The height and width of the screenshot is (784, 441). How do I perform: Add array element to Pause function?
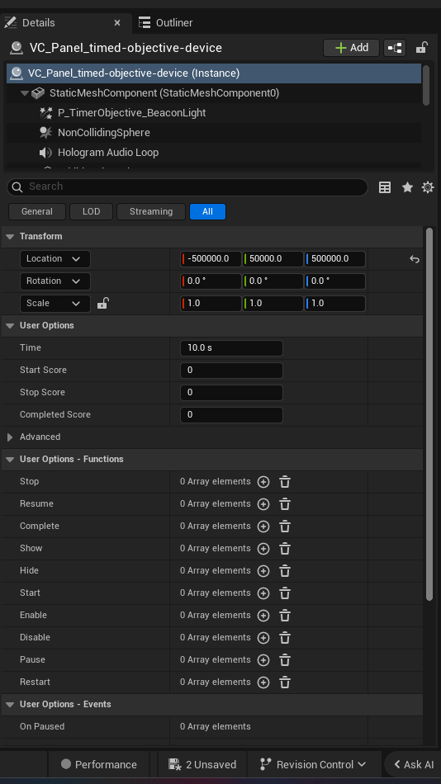(x=263, y=660)
